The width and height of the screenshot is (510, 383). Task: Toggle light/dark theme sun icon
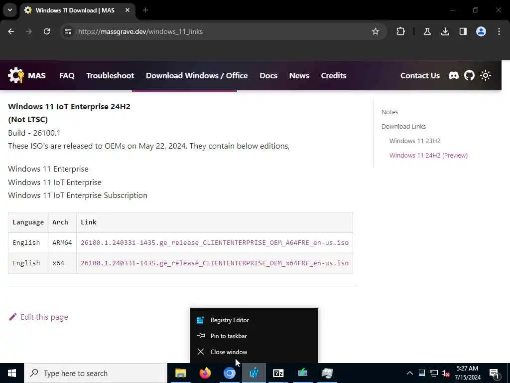485,76
